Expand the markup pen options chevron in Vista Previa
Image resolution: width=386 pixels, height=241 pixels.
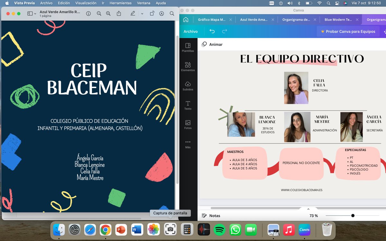pos(142,13)
